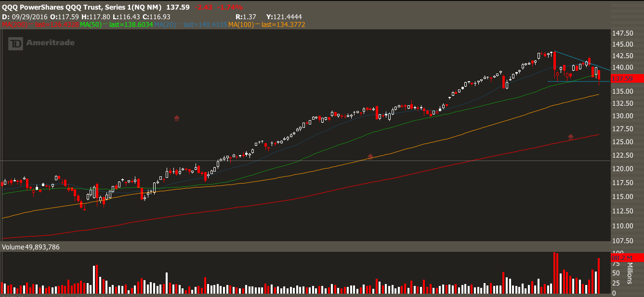This screenshot has width=644, height=297.
Task: Click the 107.50 price axis label
Action: [623, 241]
